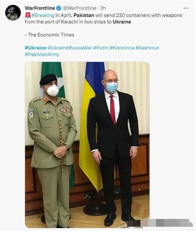Open the WarFrontline display name

pyautogui.click(x=40, y=8)
